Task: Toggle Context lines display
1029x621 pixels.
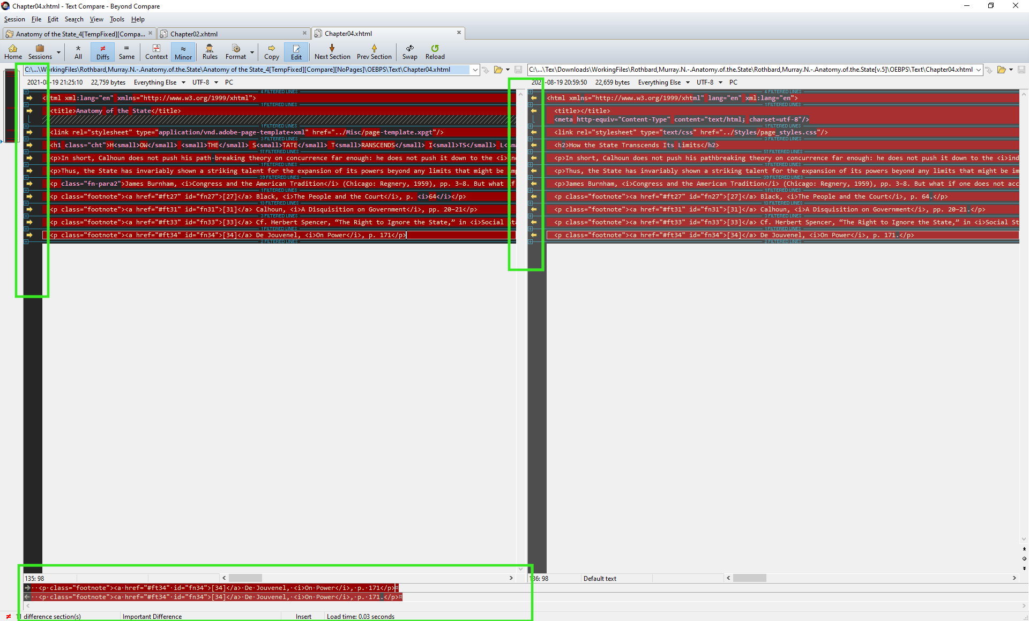Action: coord(156,51)
